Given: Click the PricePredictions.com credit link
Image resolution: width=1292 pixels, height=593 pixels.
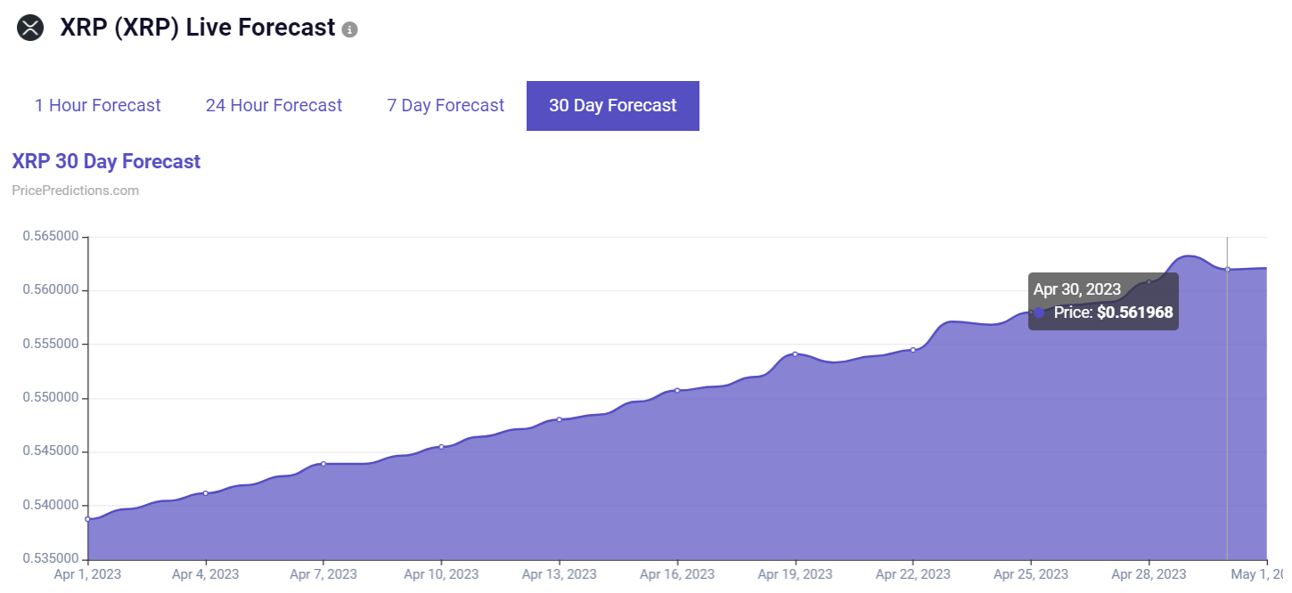Looking at the screenshot, I should [76, 191].
